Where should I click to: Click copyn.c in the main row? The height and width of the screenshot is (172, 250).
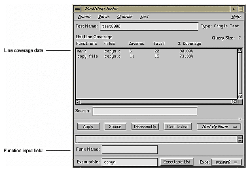pos(112,51)
